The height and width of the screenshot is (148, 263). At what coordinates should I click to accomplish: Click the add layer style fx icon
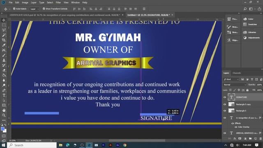235,139
